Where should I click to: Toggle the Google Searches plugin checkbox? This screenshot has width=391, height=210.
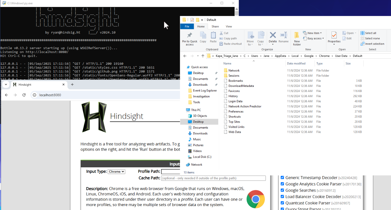[282, 190]
